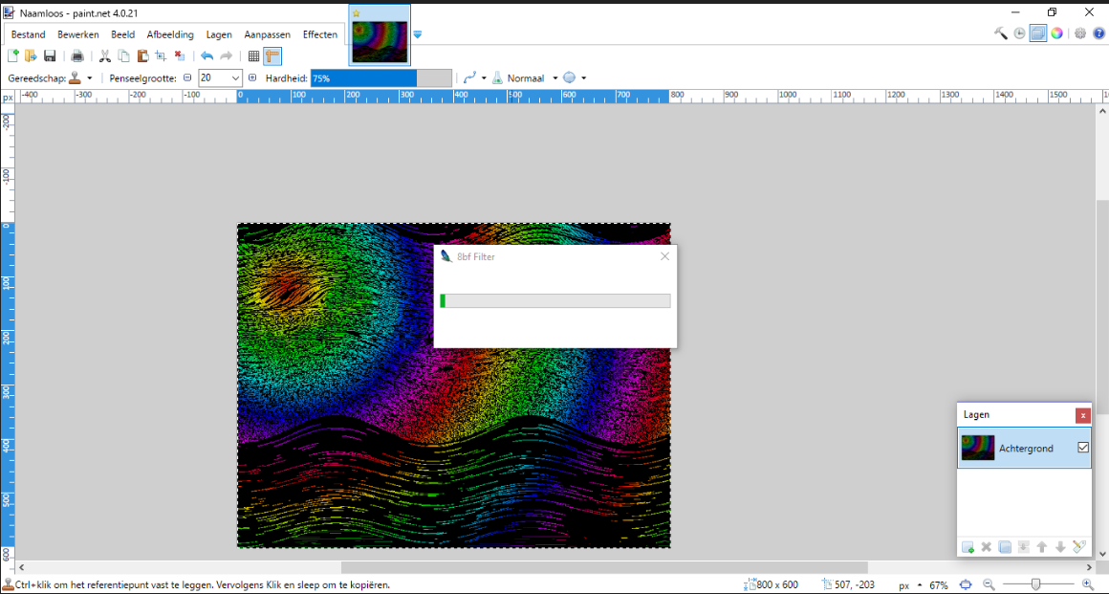
Task: Select the open image thumbnail tab
Action: [x=380, y=34]
